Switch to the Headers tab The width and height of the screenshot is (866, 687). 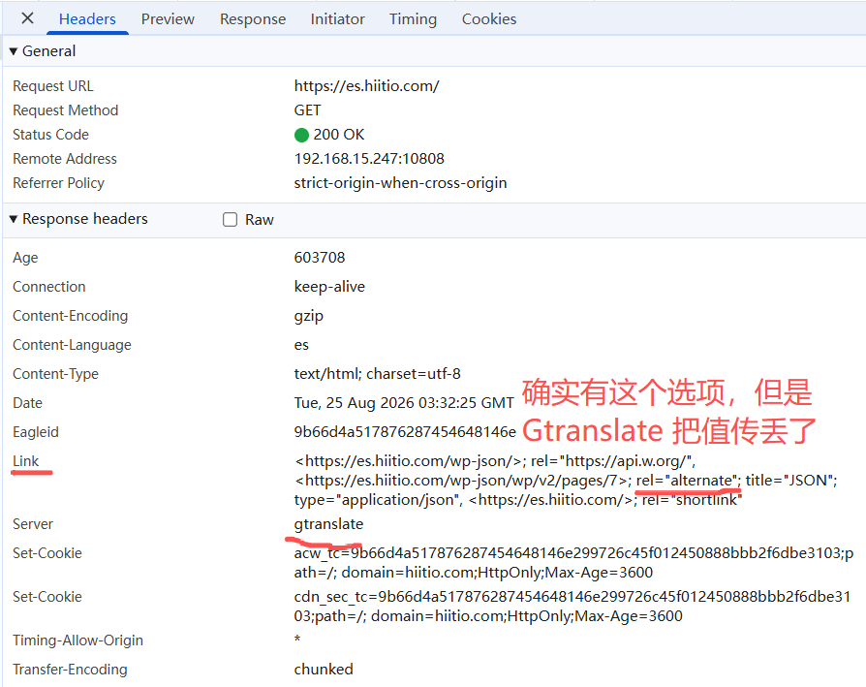pyautogui.click(x=87, y=19)
